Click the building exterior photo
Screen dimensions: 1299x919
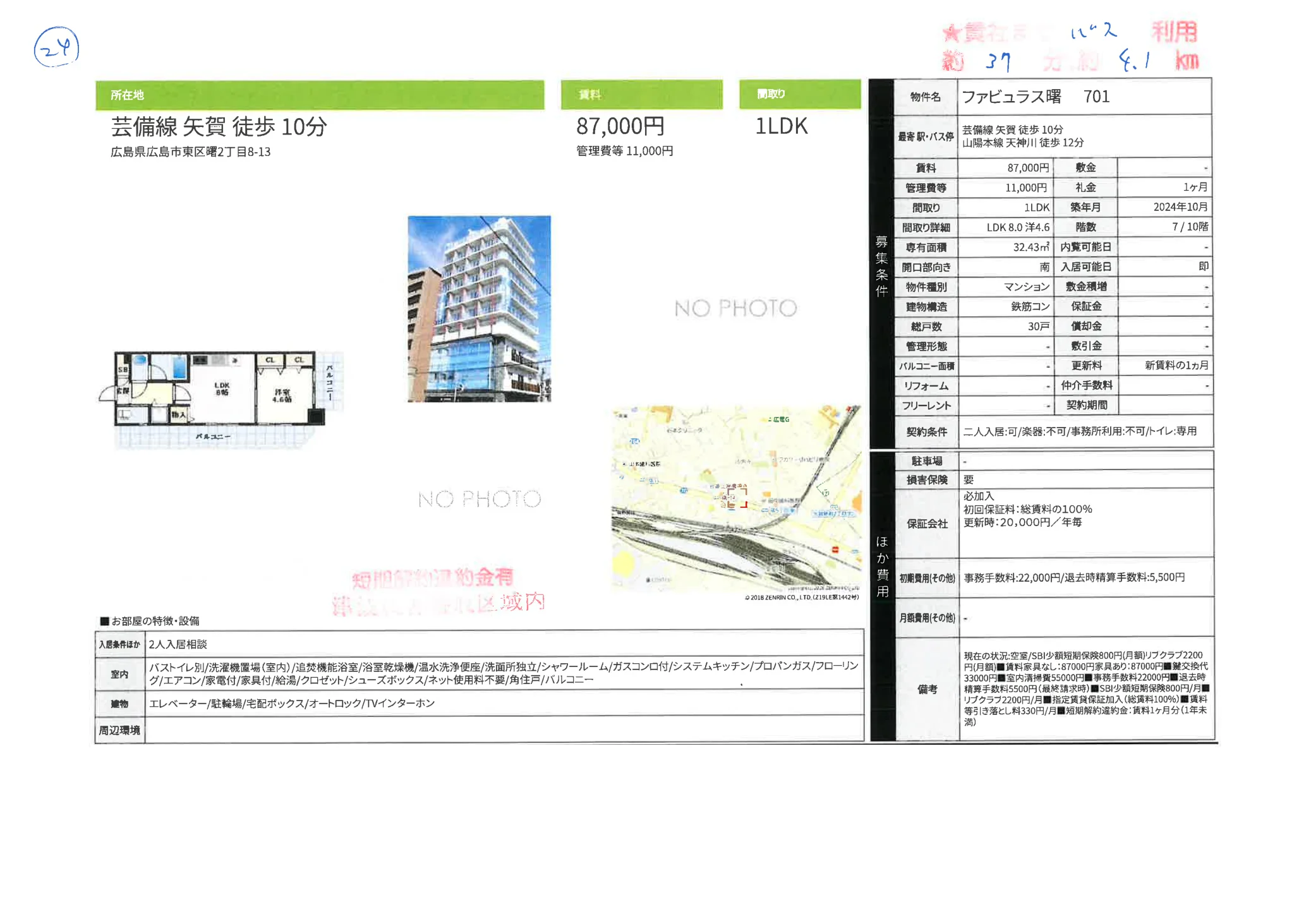point(479,308)
